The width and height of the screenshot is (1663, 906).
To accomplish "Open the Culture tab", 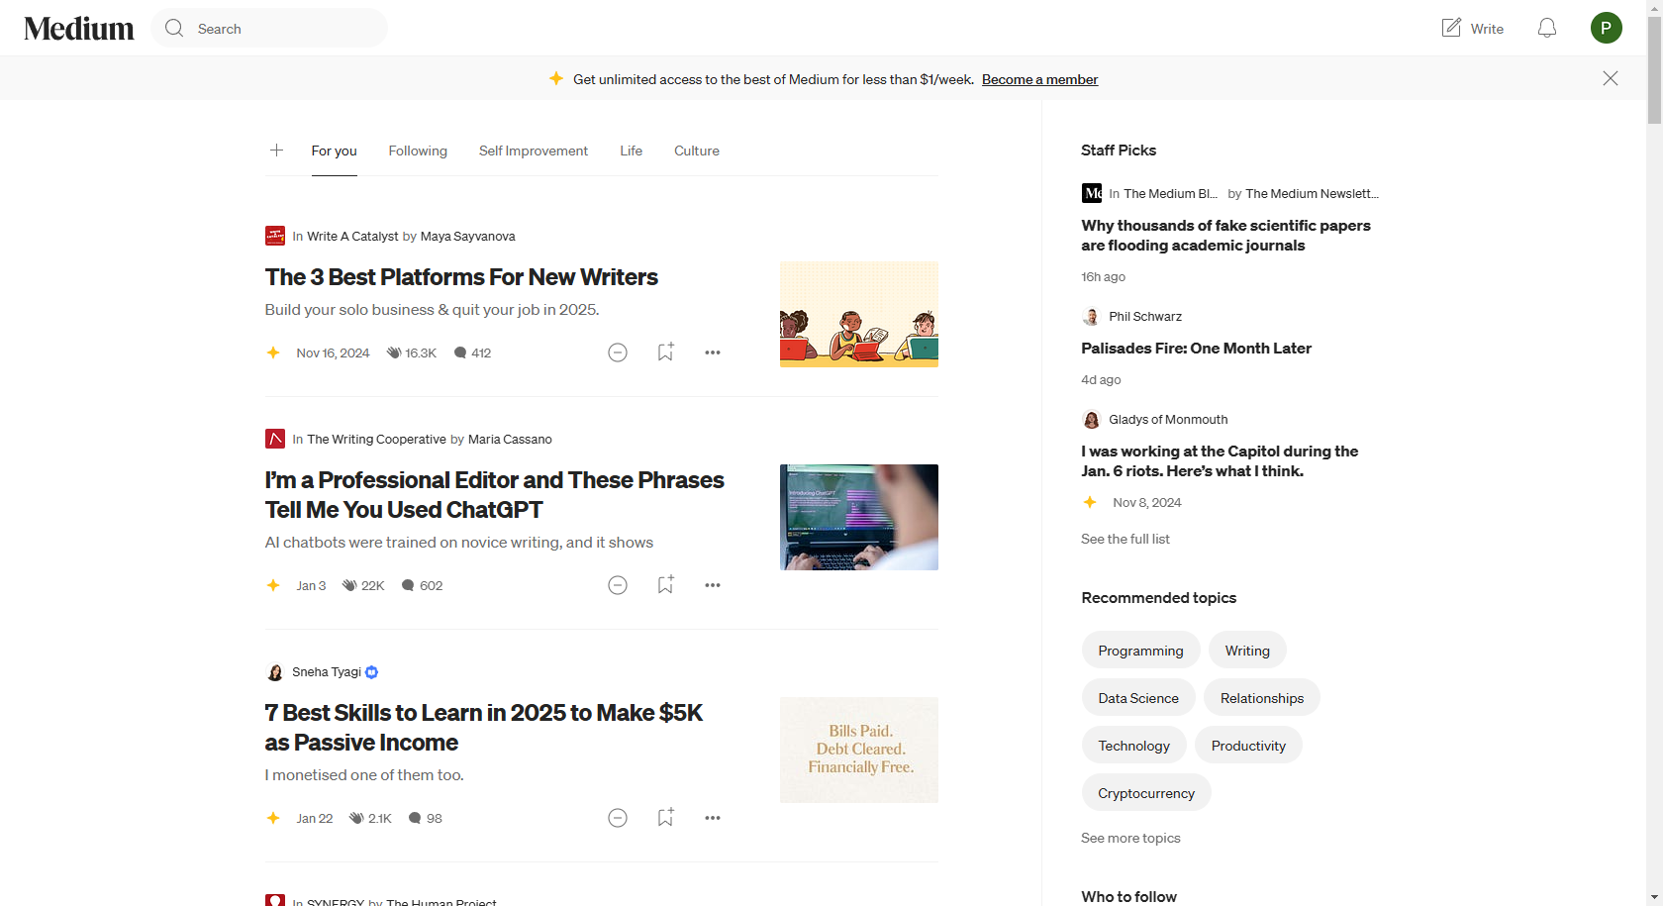I will [696, 151].
